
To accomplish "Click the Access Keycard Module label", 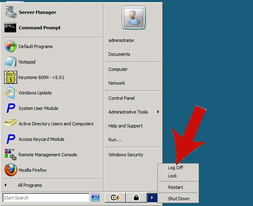I will [x=41, y=139].
